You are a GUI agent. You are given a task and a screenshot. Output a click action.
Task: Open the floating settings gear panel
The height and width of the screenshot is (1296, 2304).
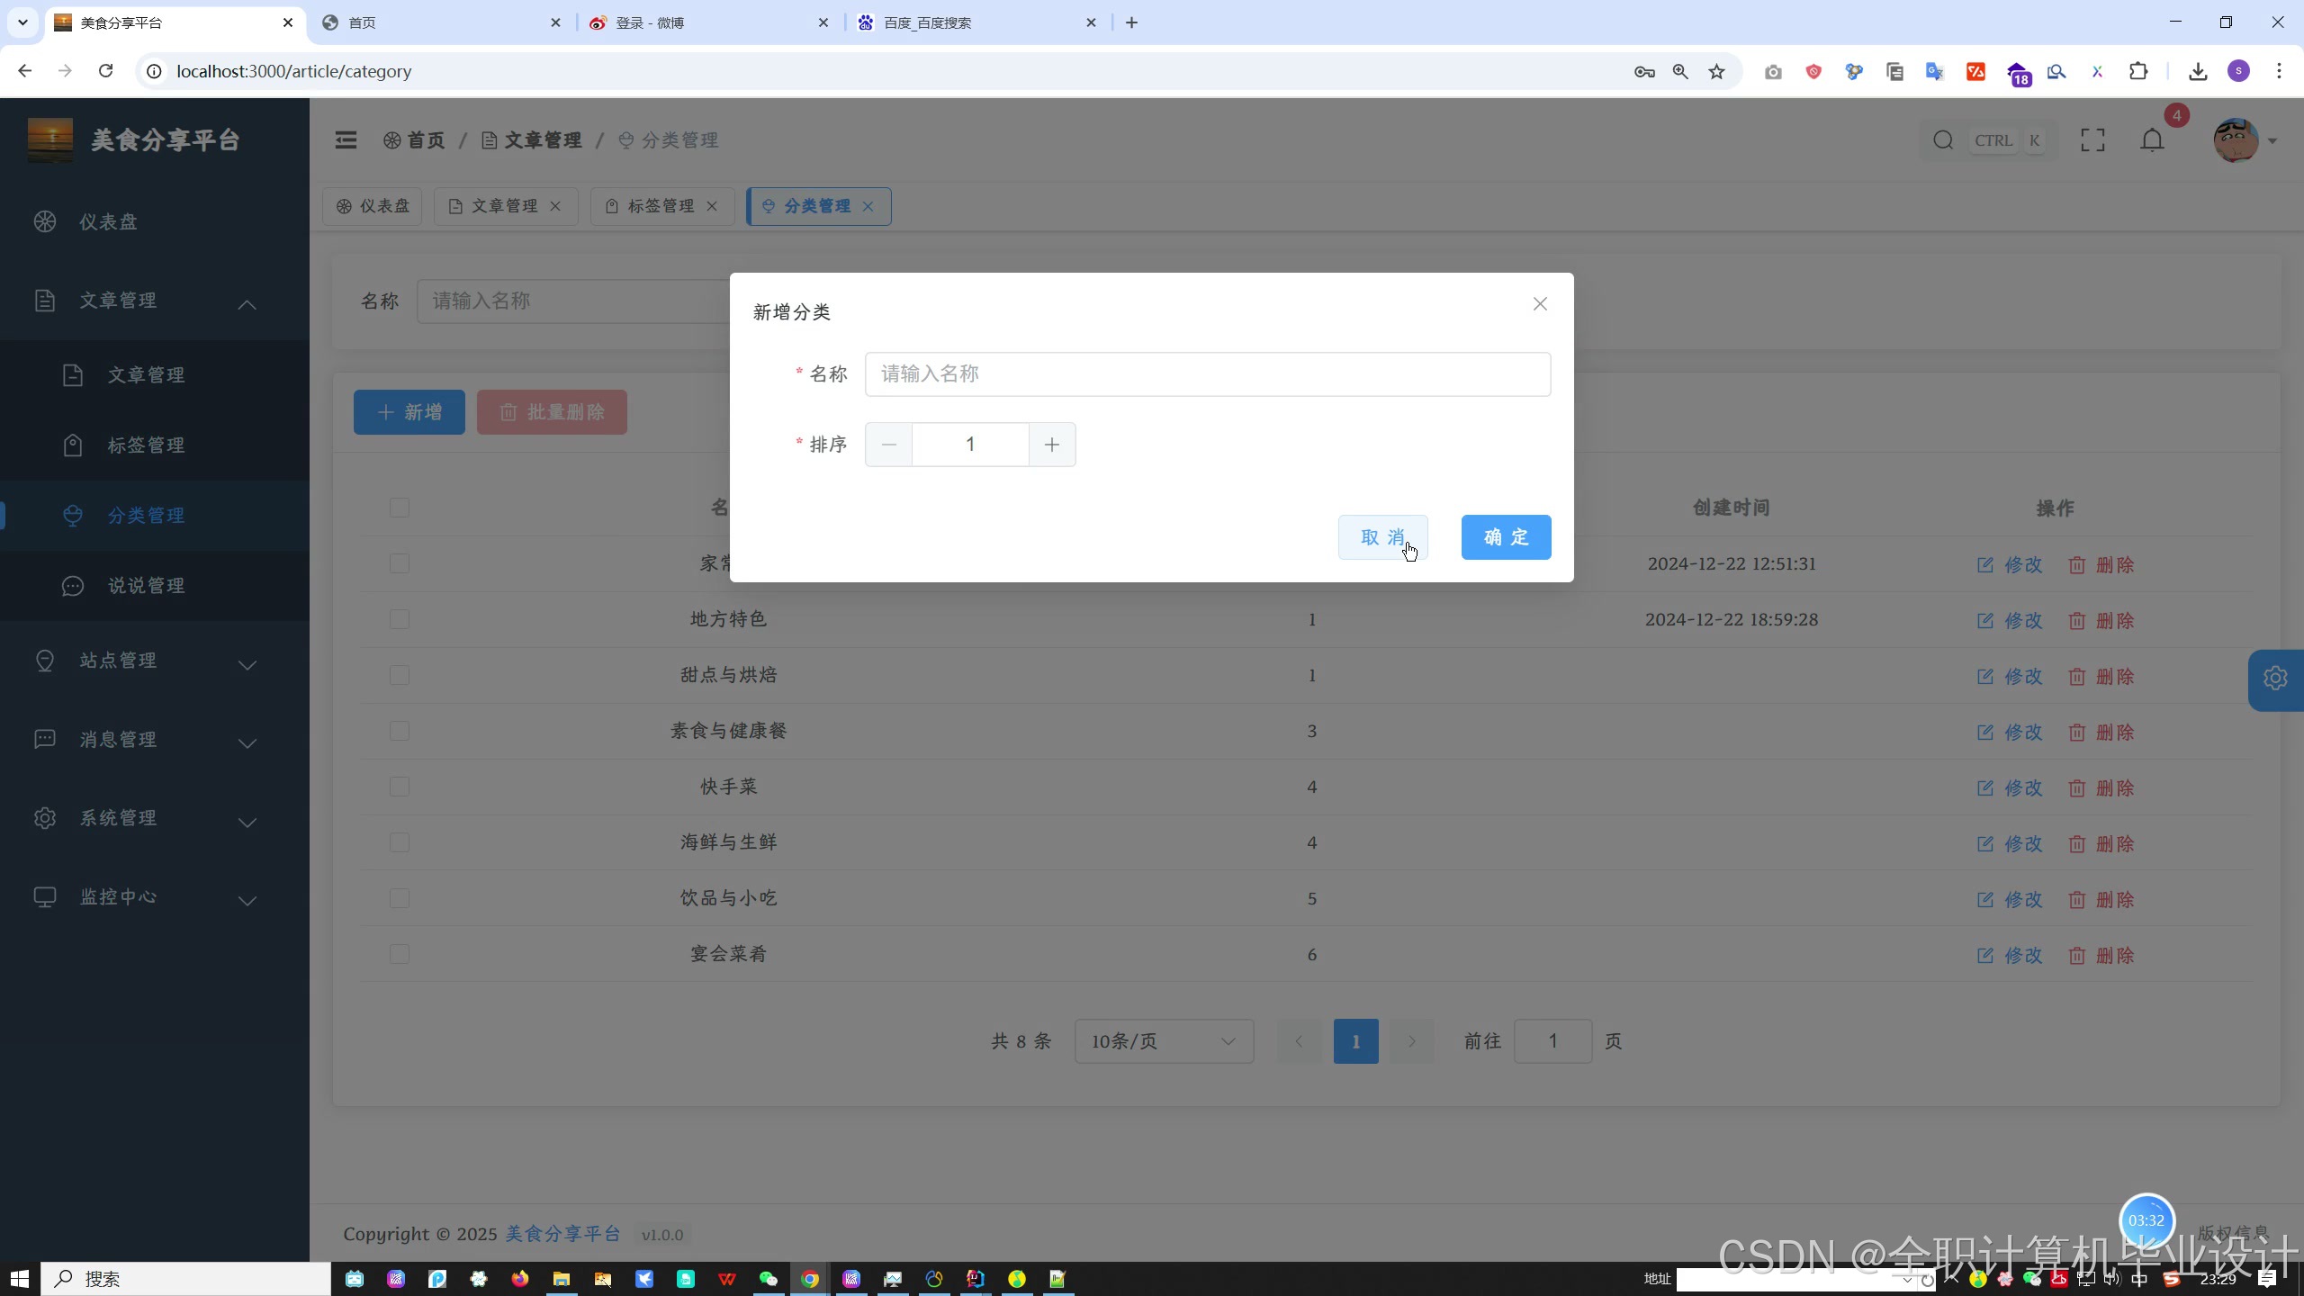(x=2274, y=679)
